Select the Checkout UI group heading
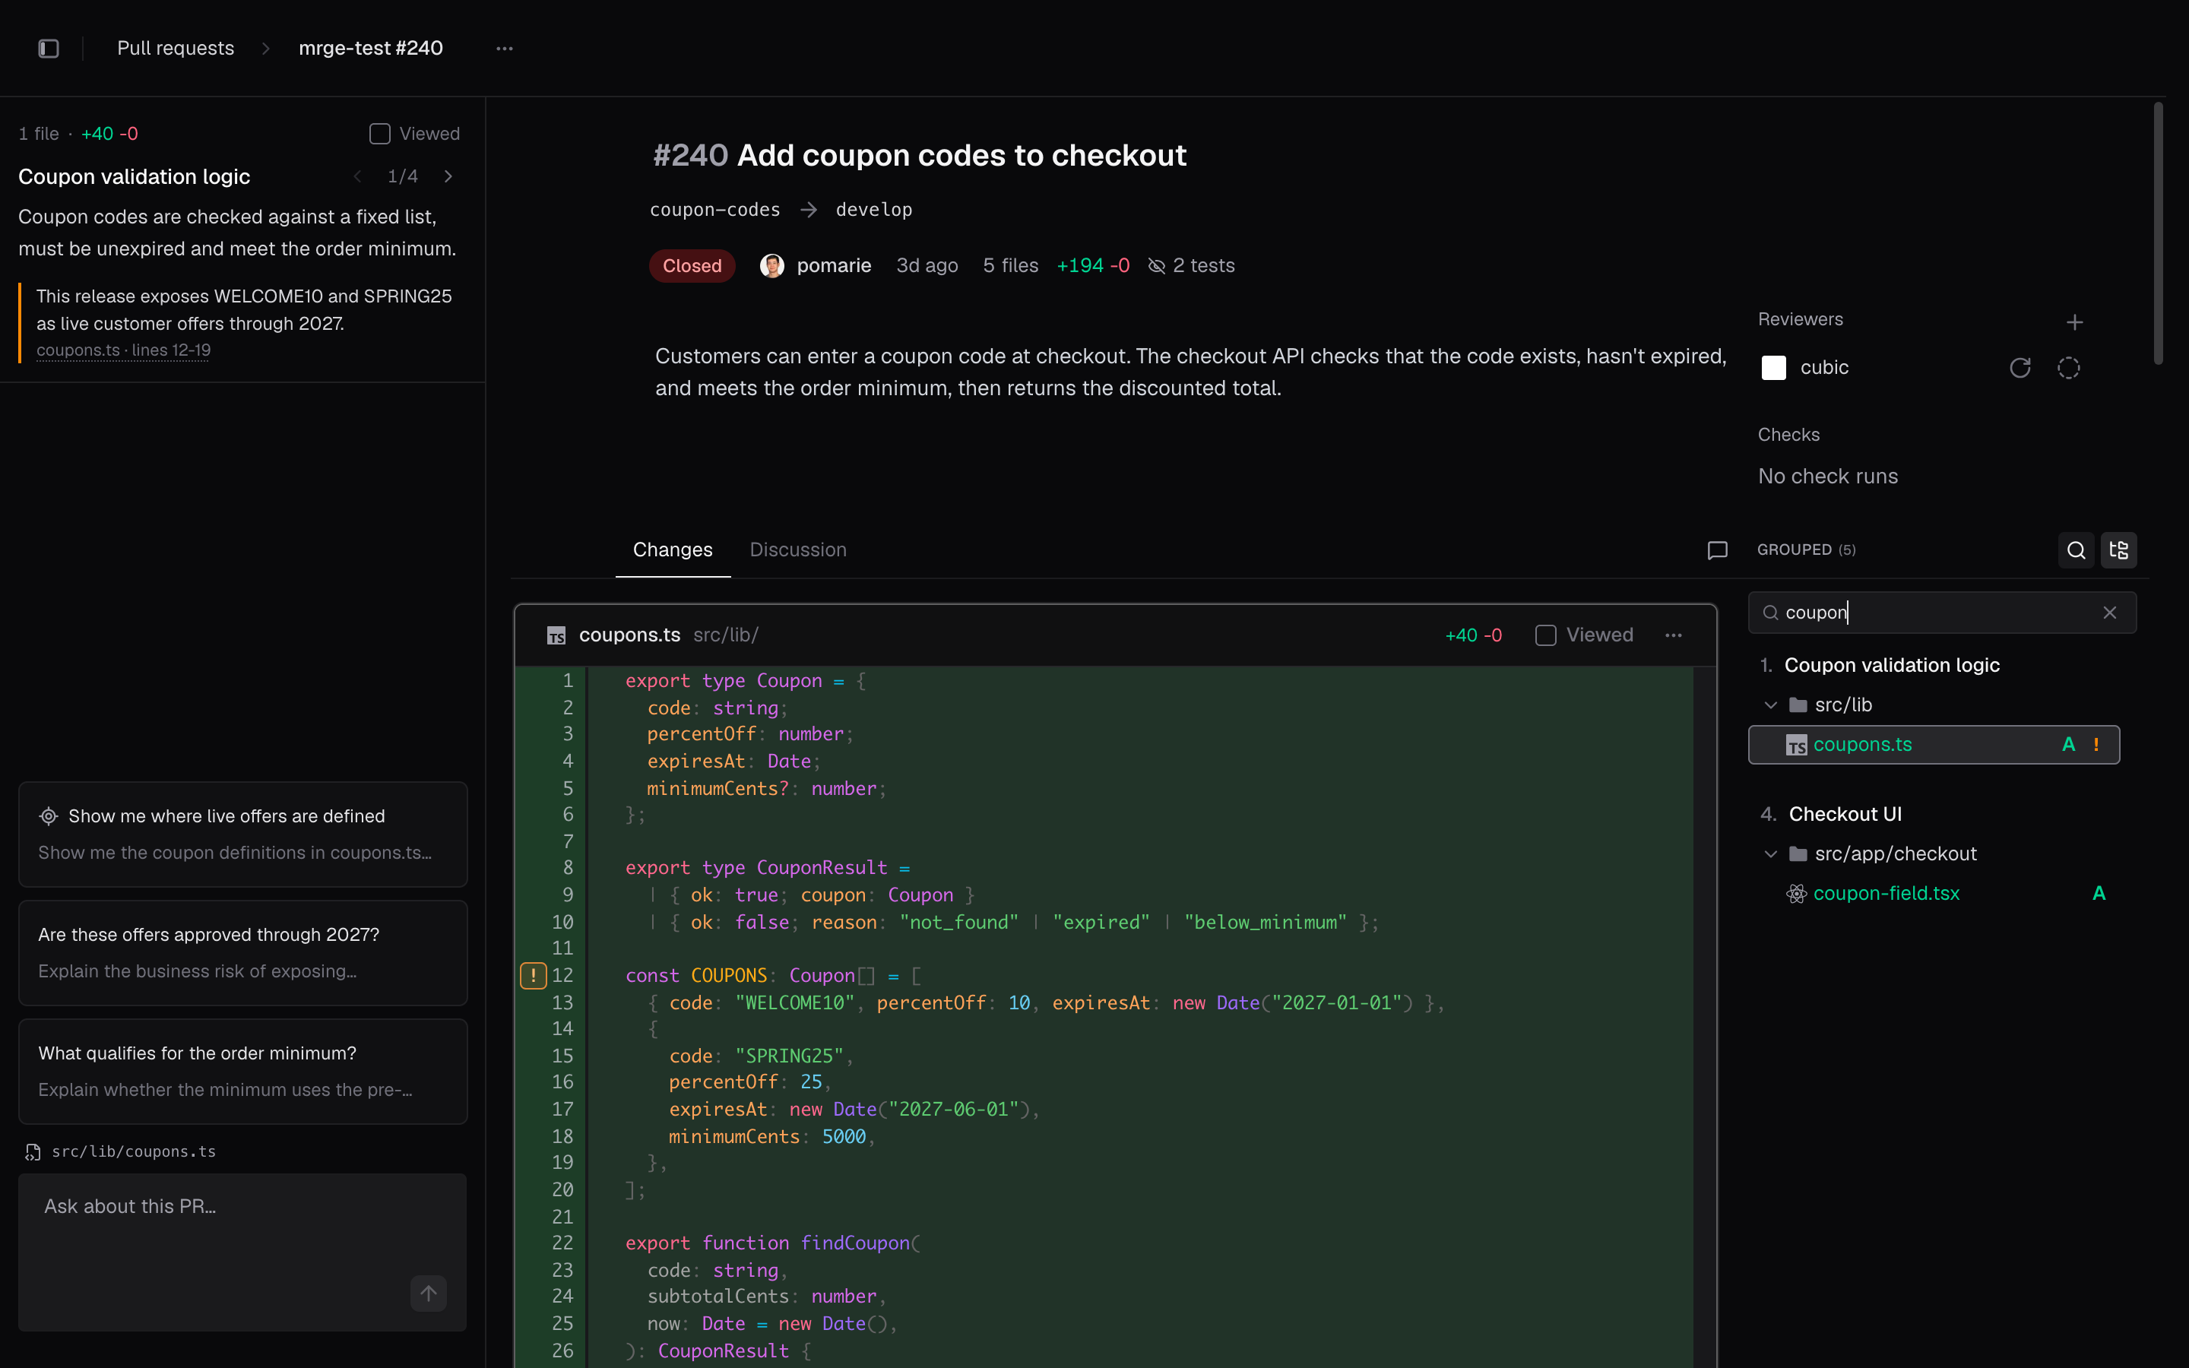This screenshot has height=1368, width=2189. pos(1845,814)
